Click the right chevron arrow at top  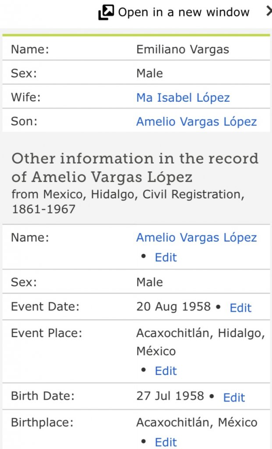coord(268,12)
